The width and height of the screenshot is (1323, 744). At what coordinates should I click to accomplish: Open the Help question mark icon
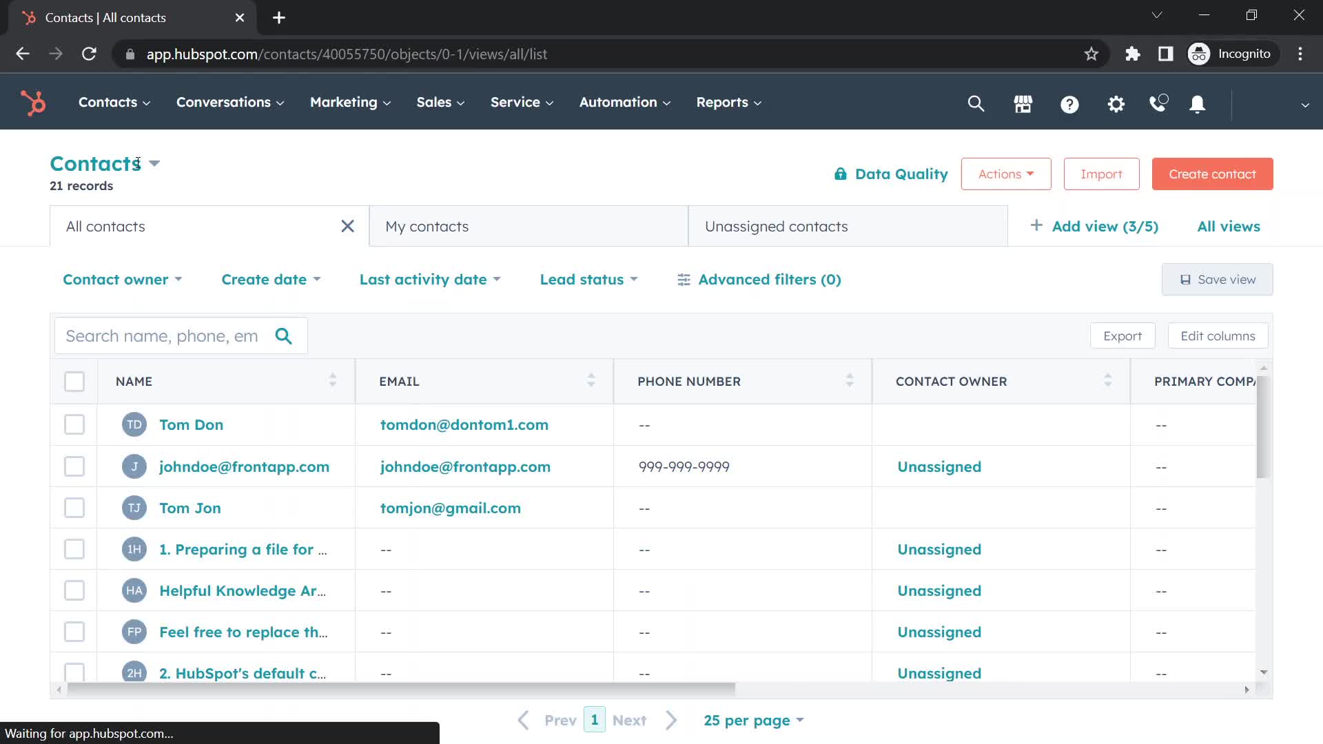(1069, 104)
